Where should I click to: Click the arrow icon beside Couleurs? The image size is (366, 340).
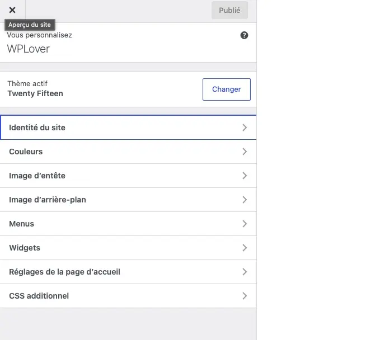245,152
